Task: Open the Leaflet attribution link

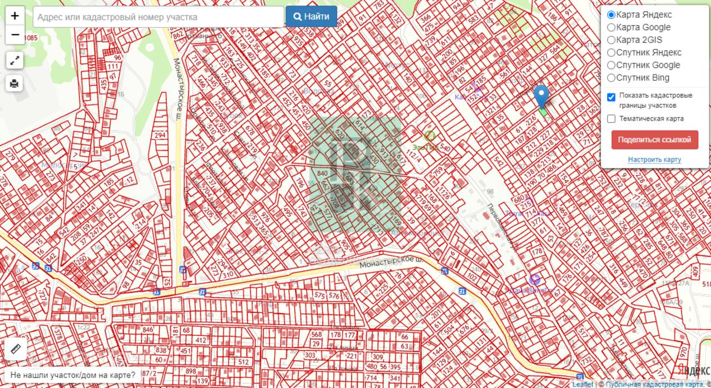Action: click(x=583, y=384)
